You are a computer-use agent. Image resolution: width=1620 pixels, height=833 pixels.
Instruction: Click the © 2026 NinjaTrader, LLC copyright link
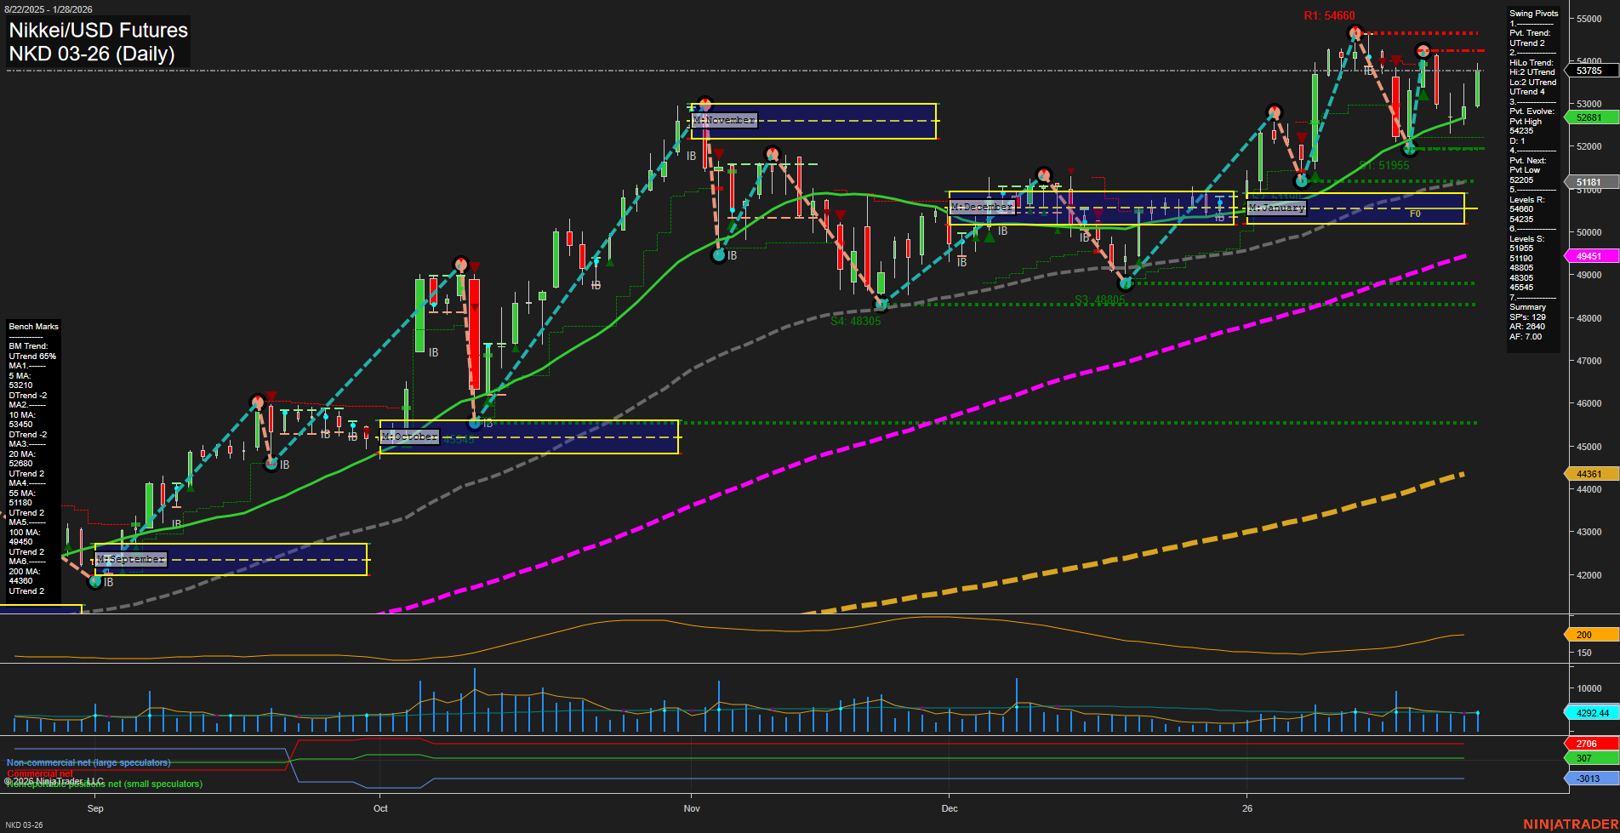[x=55, y=779]
